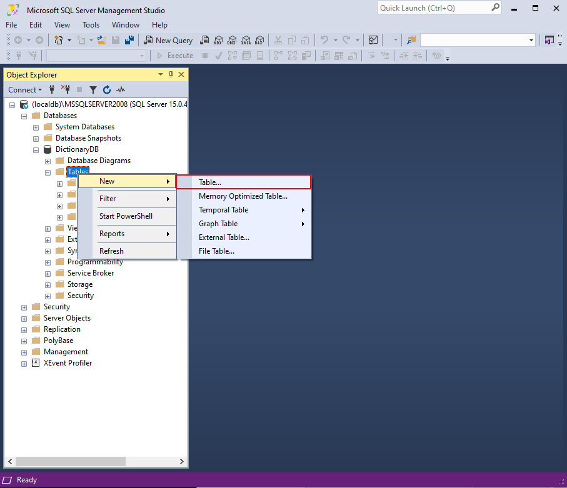Collapse the DictionaryDB database node
This screenshot has height=488, width=567.
coord(36,149)
